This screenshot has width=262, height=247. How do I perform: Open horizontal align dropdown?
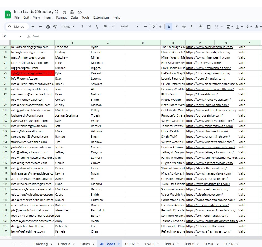point(230,27)
